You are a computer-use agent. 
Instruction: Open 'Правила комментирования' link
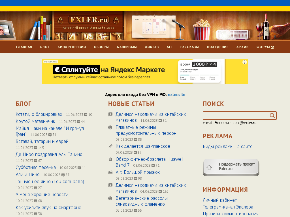[x=231, y=214]
